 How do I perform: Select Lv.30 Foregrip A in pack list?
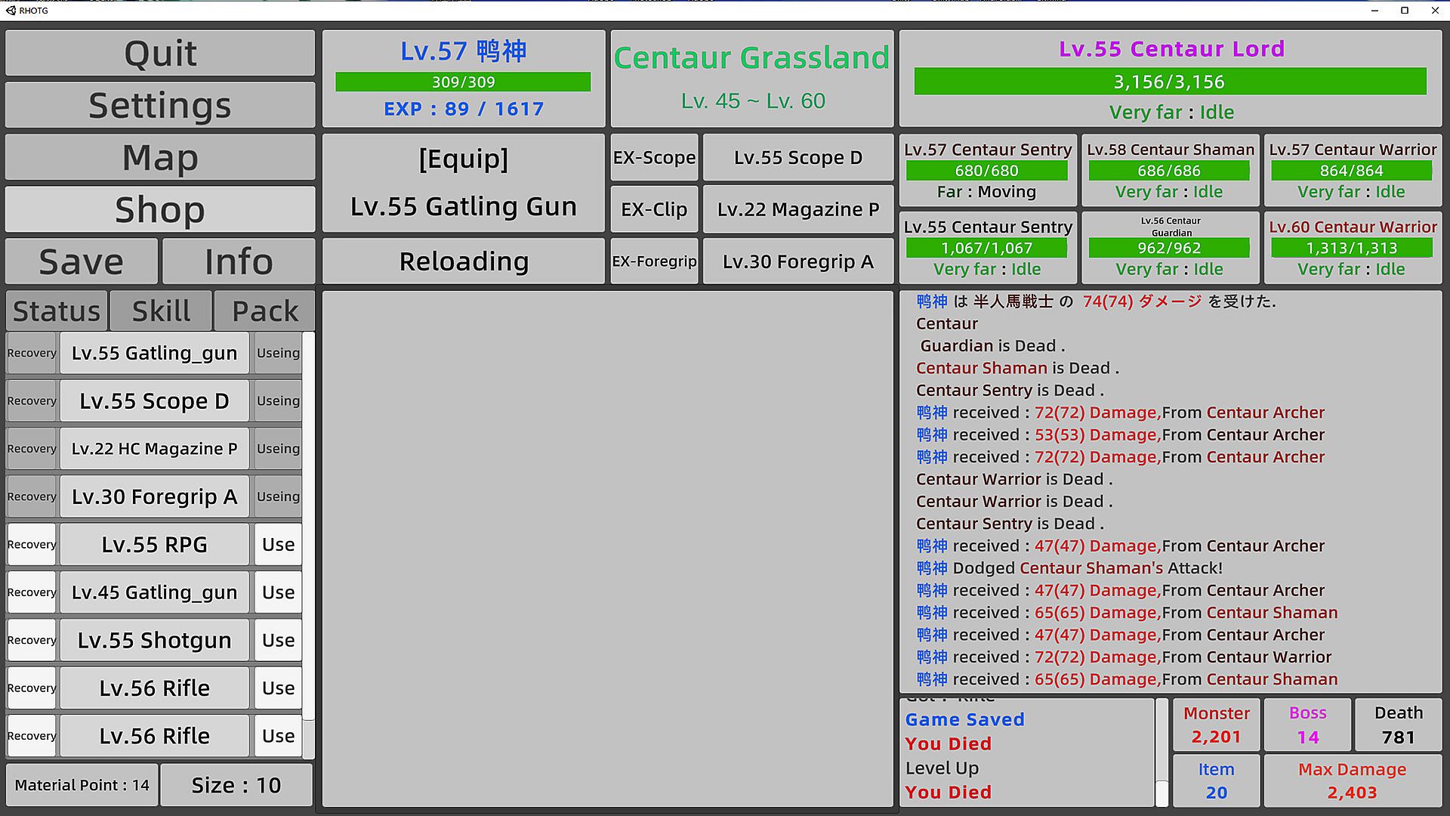tap(154, 497)
